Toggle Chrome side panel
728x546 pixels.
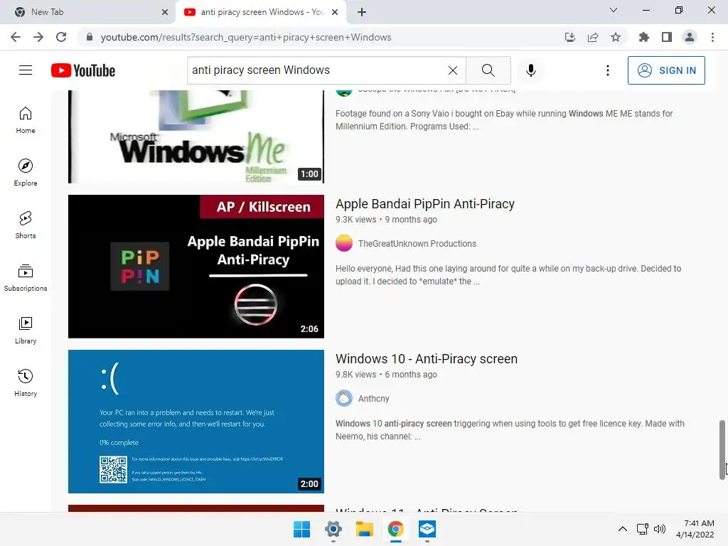[x=667, y=37]
